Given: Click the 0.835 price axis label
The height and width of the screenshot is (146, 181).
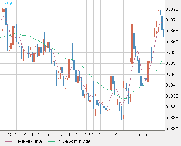Looking at the screenshot, I should coord(172,96).
